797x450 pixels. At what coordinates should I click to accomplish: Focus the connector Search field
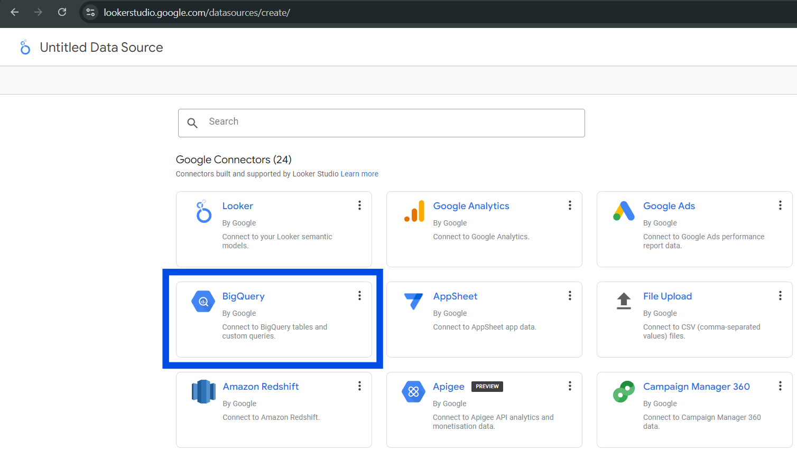tap(381, 123)
